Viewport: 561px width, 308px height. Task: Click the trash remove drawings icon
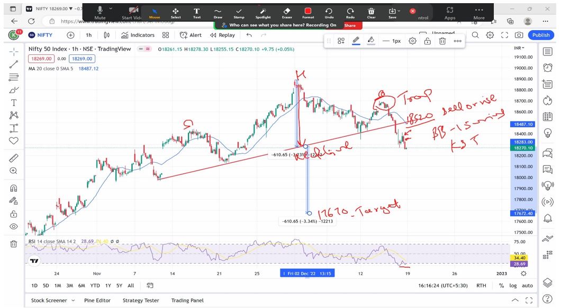pyautogui.click(x=14, y=244)
